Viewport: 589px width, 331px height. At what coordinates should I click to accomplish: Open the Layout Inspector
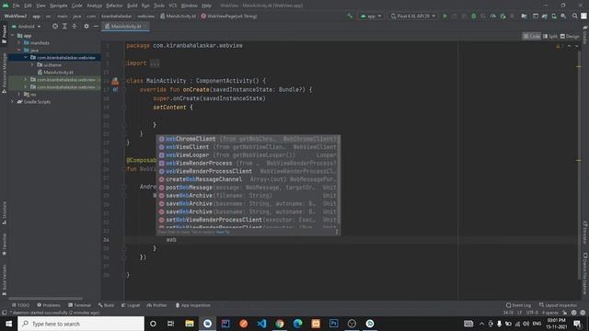[558, 305]
